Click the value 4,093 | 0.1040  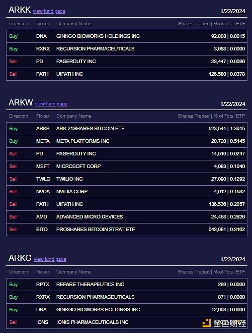pyautogui.click(x=229, y=166)
